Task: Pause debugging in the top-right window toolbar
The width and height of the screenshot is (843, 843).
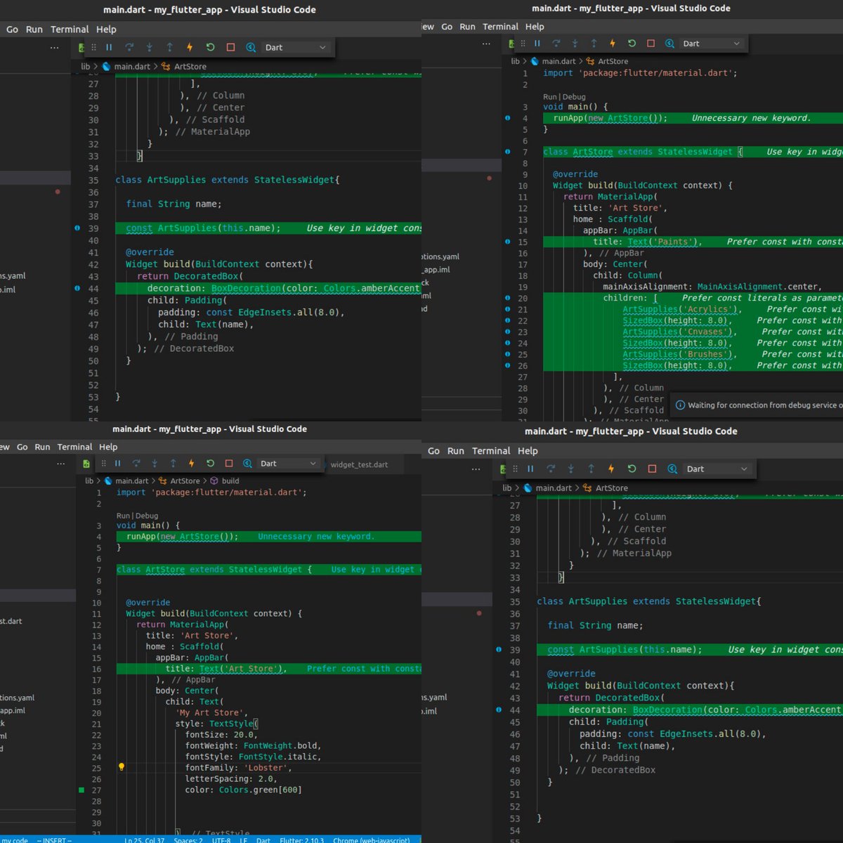Action: pyautogui.click(x=537, y=44)
